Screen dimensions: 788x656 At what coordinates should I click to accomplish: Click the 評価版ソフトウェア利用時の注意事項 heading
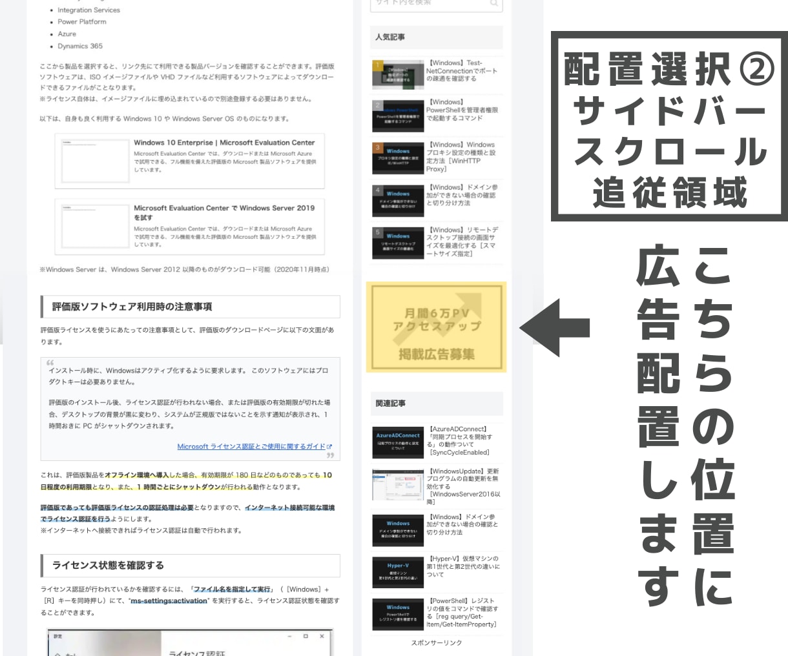(190, 307)
